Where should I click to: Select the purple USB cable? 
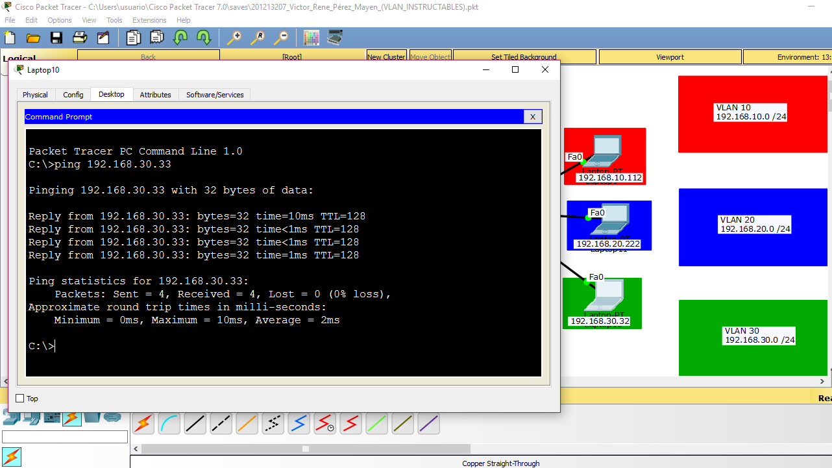(x=429, y=424)
